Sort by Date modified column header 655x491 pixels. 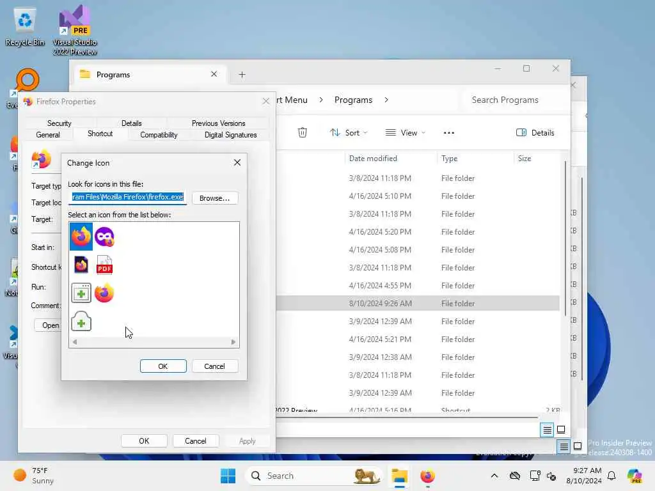point(373,159)
